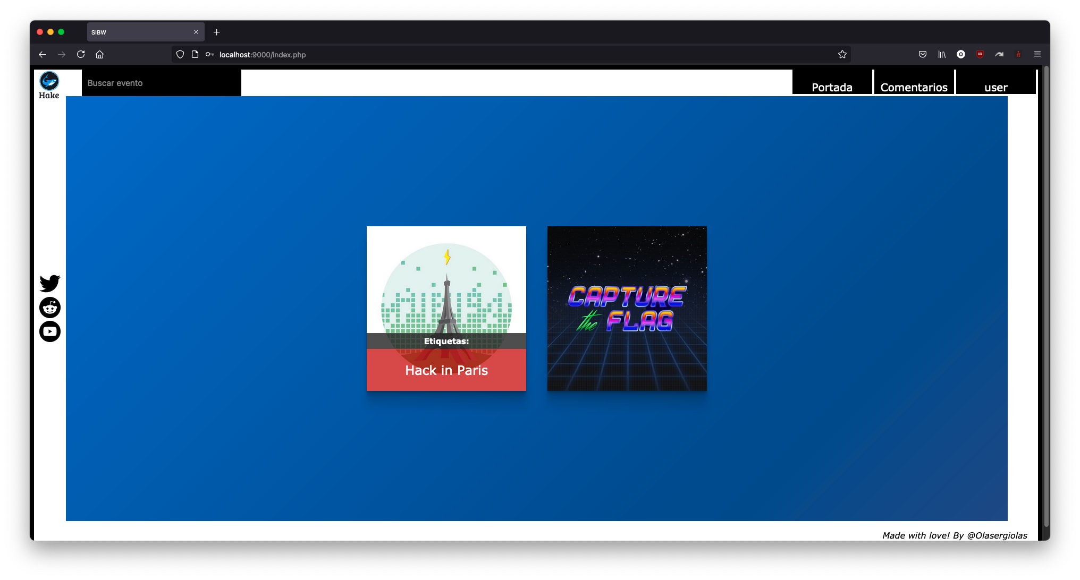Bookmark this page with star icon
1080x580 pixels.
842,54
